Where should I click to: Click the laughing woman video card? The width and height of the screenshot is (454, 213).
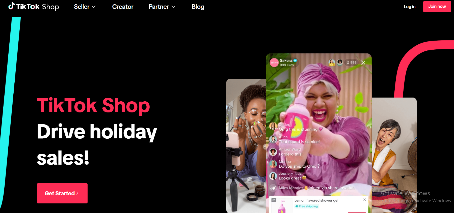(394, 155)
